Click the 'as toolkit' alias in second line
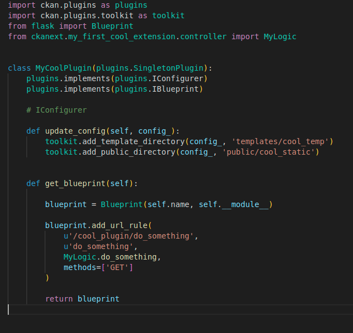 pyautogui.click(x=161, y=16)
